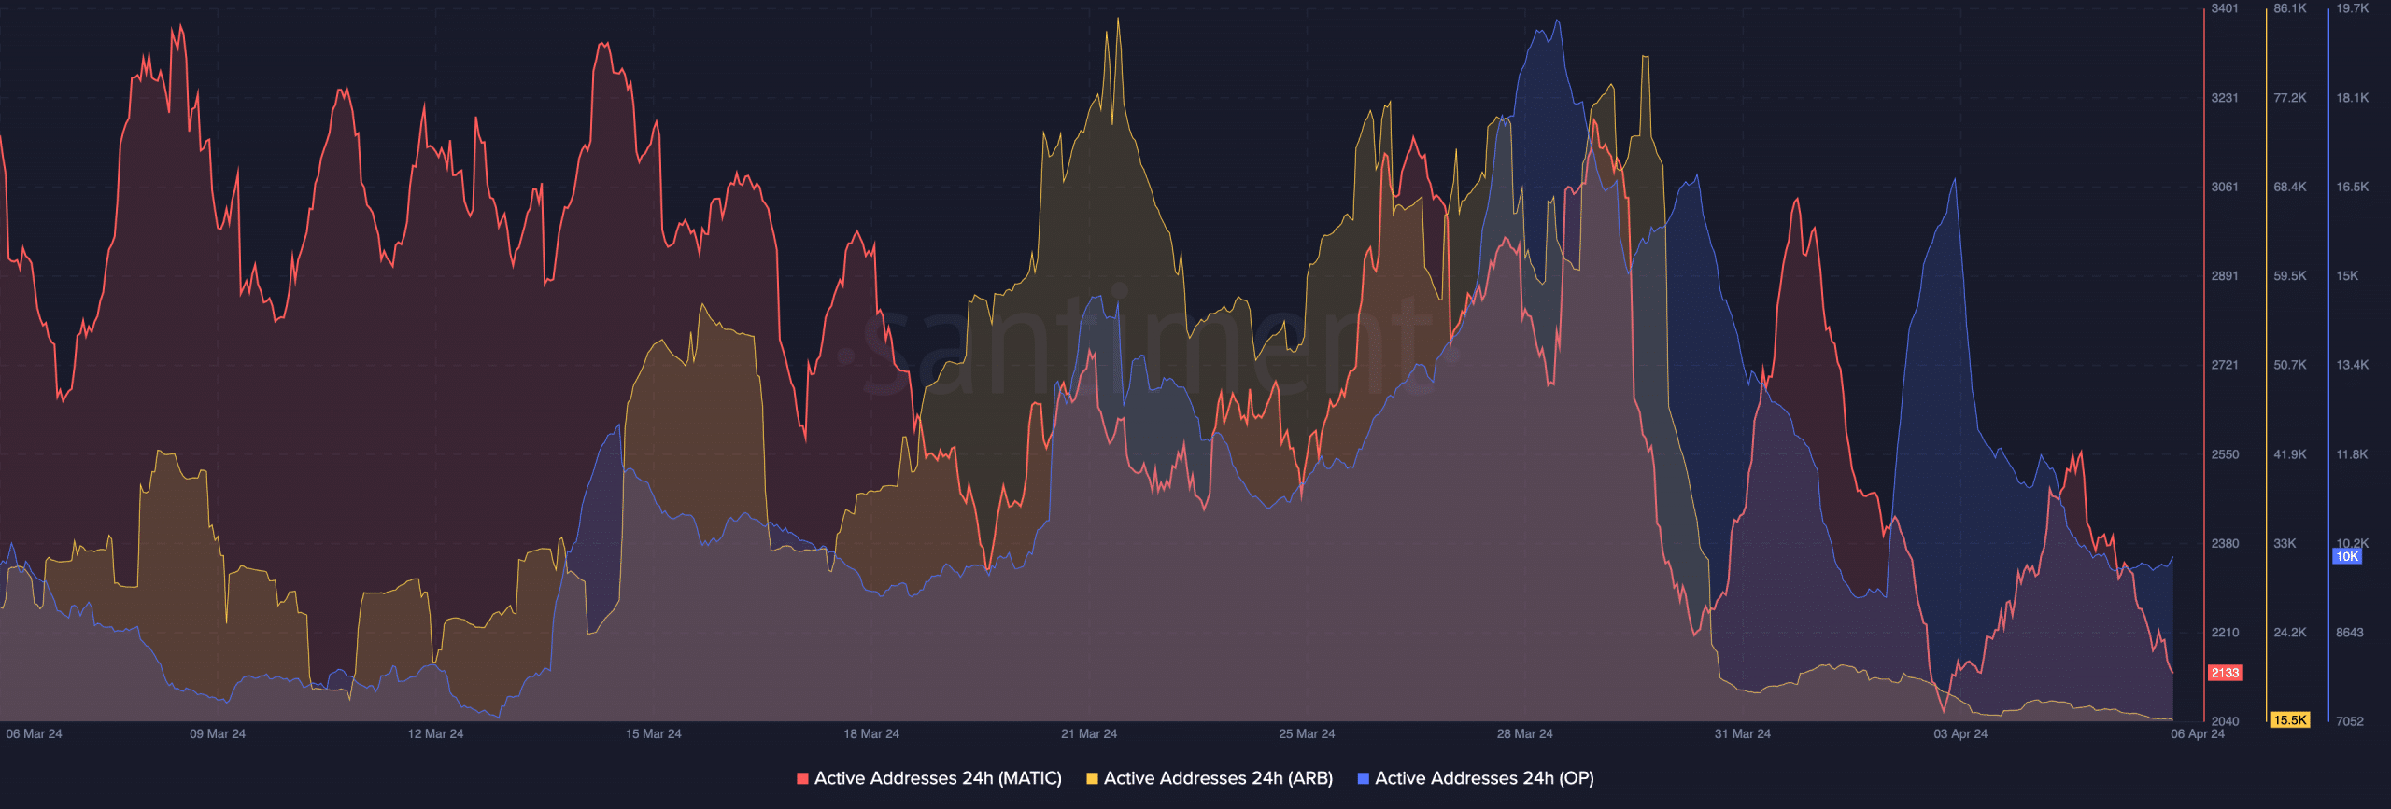2391x809 pixels.
Task: Click the 11.8K OP axis value
Action: (x=2353, y=454)
